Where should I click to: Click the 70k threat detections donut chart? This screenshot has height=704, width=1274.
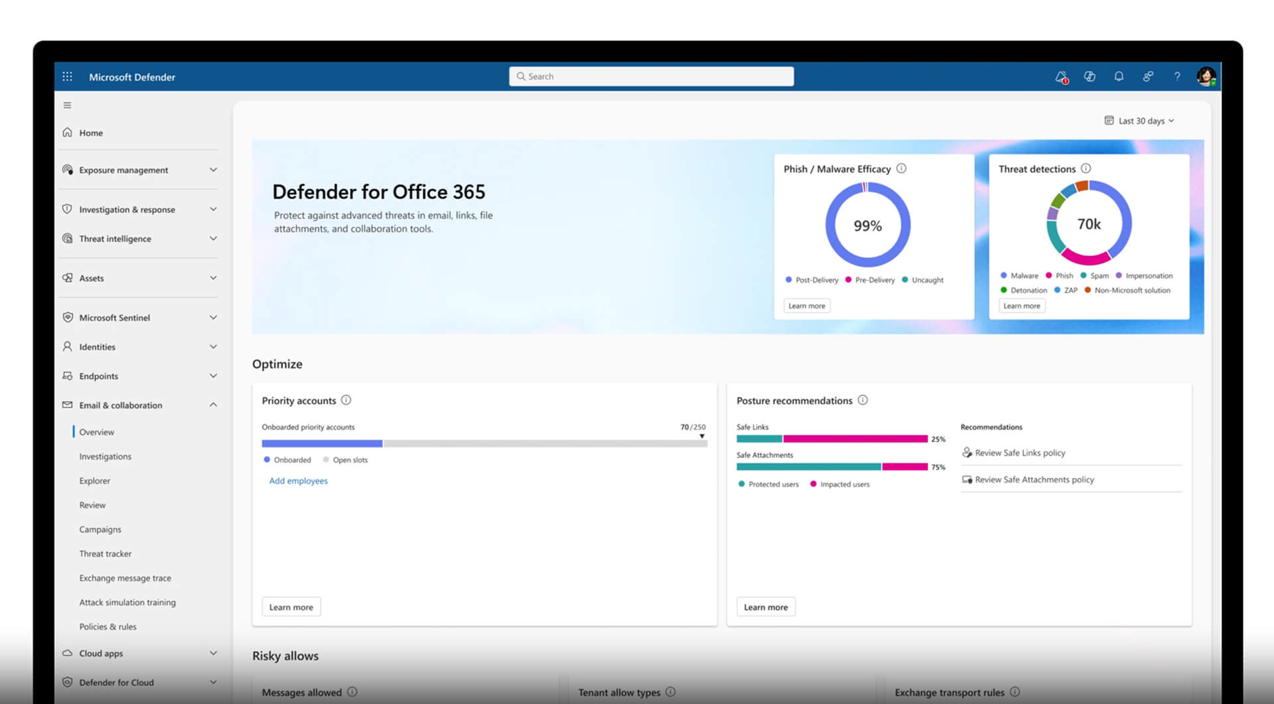click(x=1089, y=223)
